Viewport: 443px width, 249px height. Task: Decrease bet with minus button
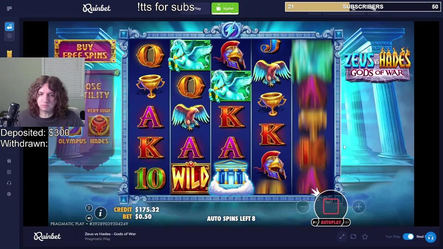pyautogui.click(x=303, y=207)
